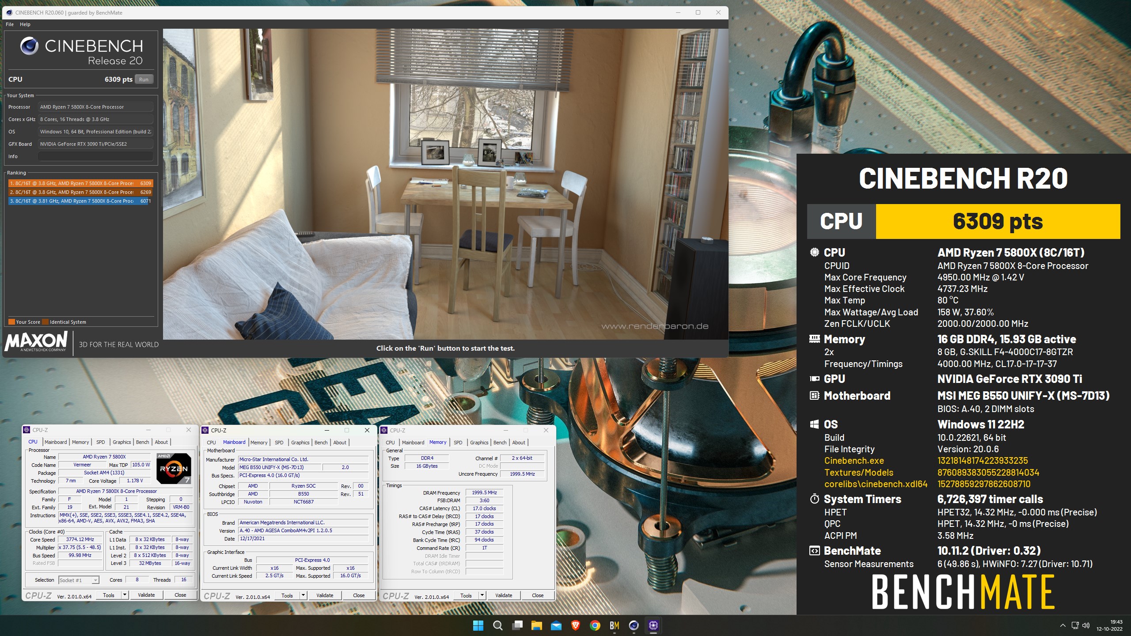Click Tools button in first CPU-Z

pos(109,595)
